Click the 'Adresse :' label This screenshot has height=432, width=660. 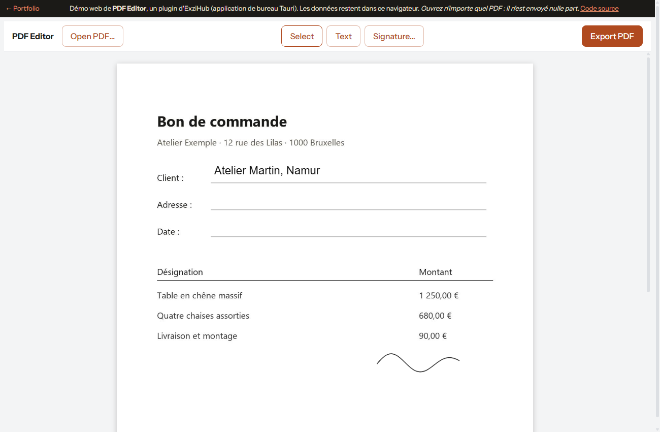click(x=175, y=205)
